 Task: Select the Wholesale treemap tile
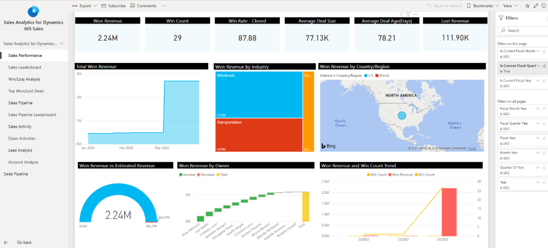click(259, 95)
